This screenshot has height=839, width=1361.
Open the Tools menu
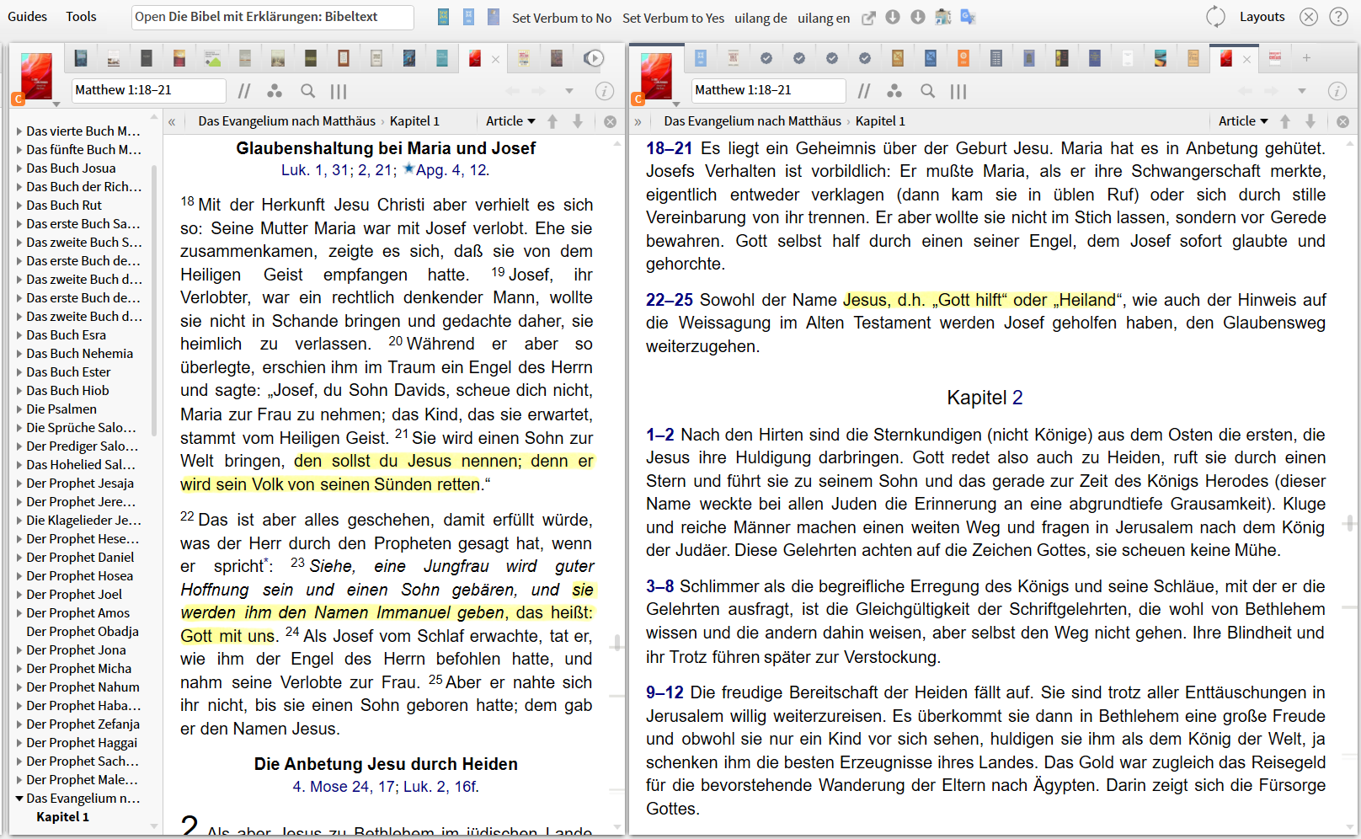point(81,16)
